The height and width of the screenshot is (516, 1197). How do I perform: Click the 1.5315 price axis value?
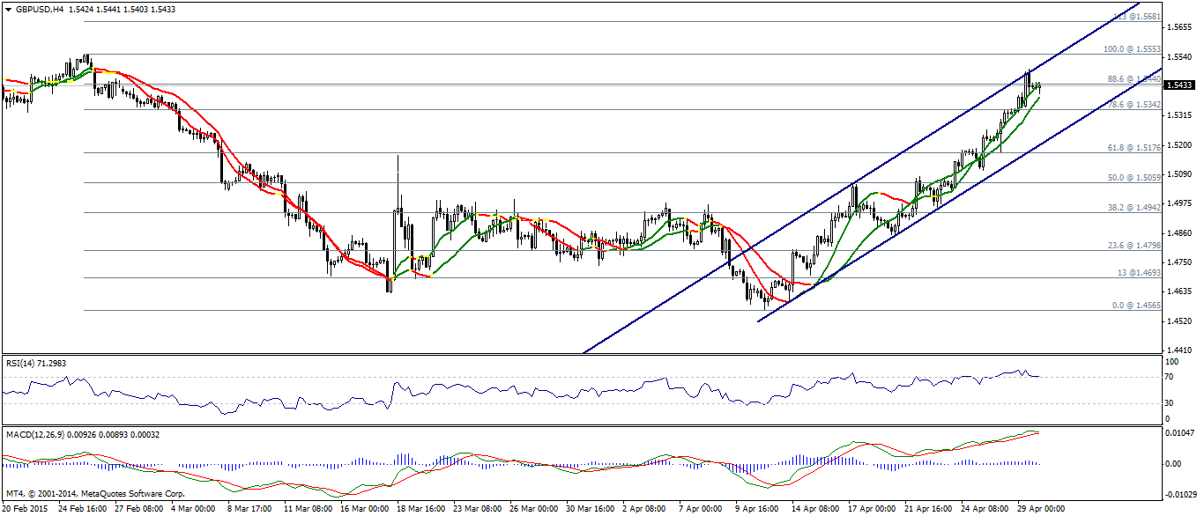click(x=1178, y=115)
